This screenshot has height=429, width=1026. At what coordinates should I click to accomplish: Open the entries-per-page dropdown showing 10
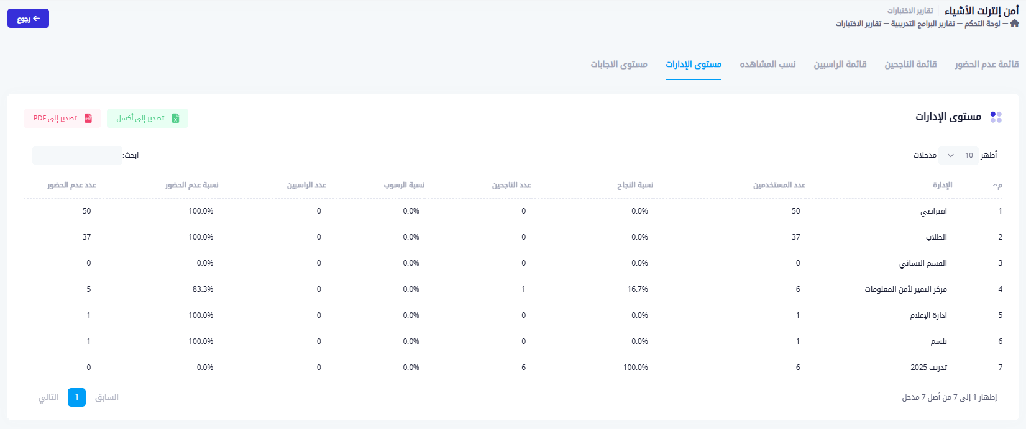pyautogui.click(x=958, y=155)
